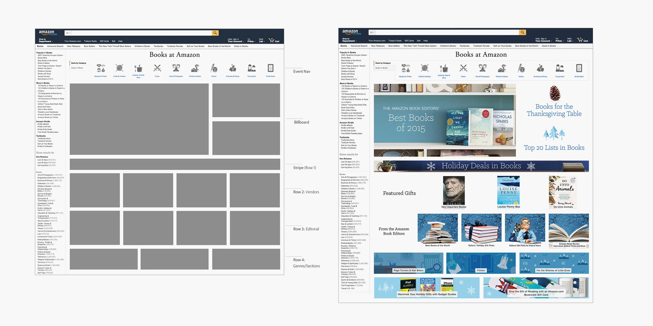Select Best Sellers in right page books nav

(x=394, y=46)
